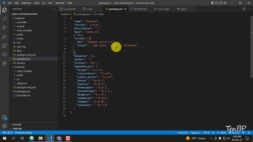Toggle primary sidebar layout icon
The image size is (253, 142).
[213, 3]
